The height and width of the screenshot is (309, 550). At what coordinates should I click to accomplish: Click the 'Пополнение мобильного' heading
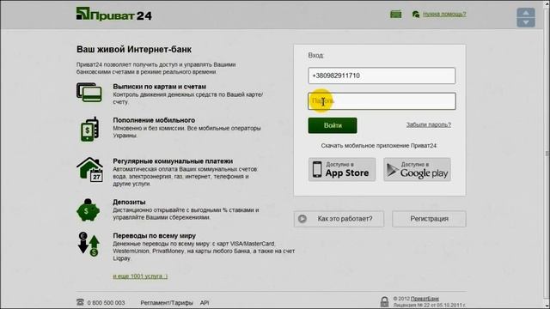[154, 120]
